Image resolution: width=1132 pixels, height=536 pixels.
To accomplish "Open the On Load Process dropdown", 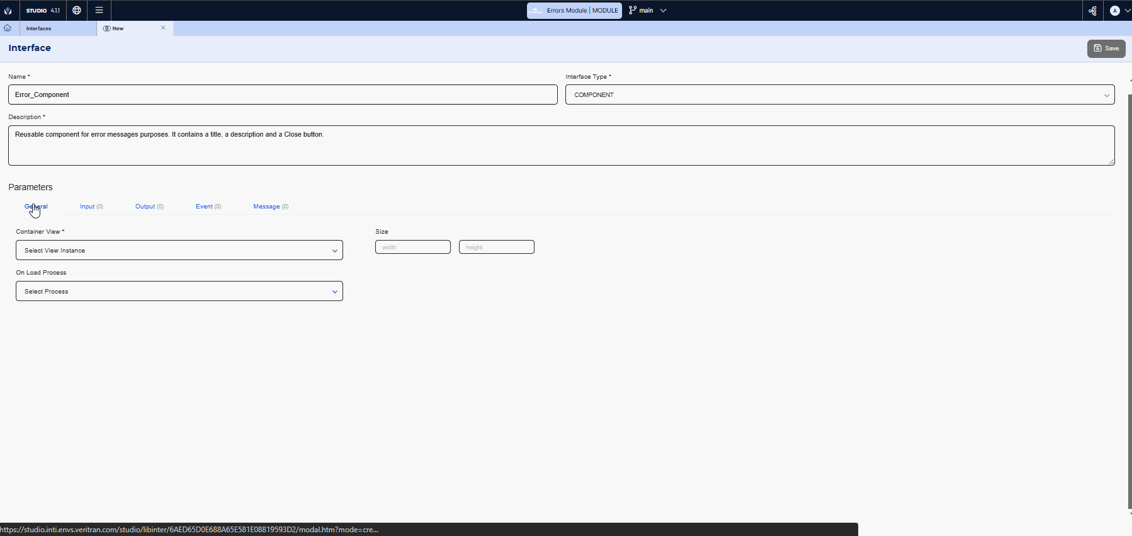I will 179,292.
